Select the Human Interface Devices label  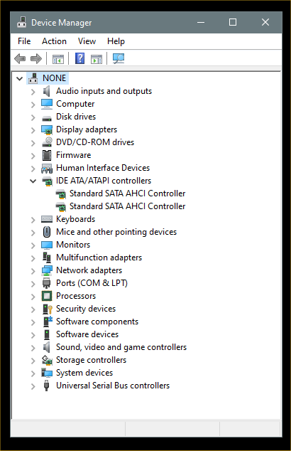(x=103, y=168)
